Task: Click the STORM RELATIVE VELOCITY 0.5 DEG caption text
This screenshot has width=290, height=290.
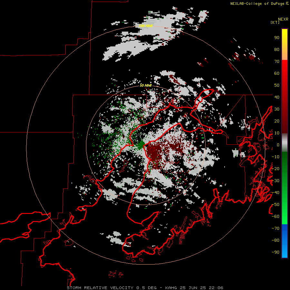Action: [111, 288]
